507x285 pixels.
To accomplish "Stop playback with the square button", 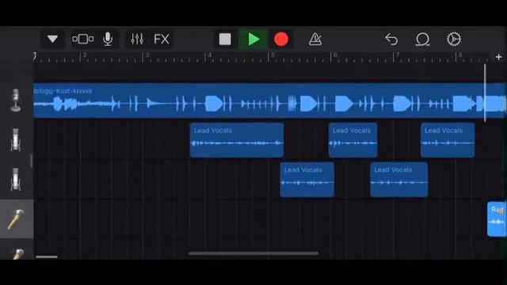I will (x=225, y=39).
